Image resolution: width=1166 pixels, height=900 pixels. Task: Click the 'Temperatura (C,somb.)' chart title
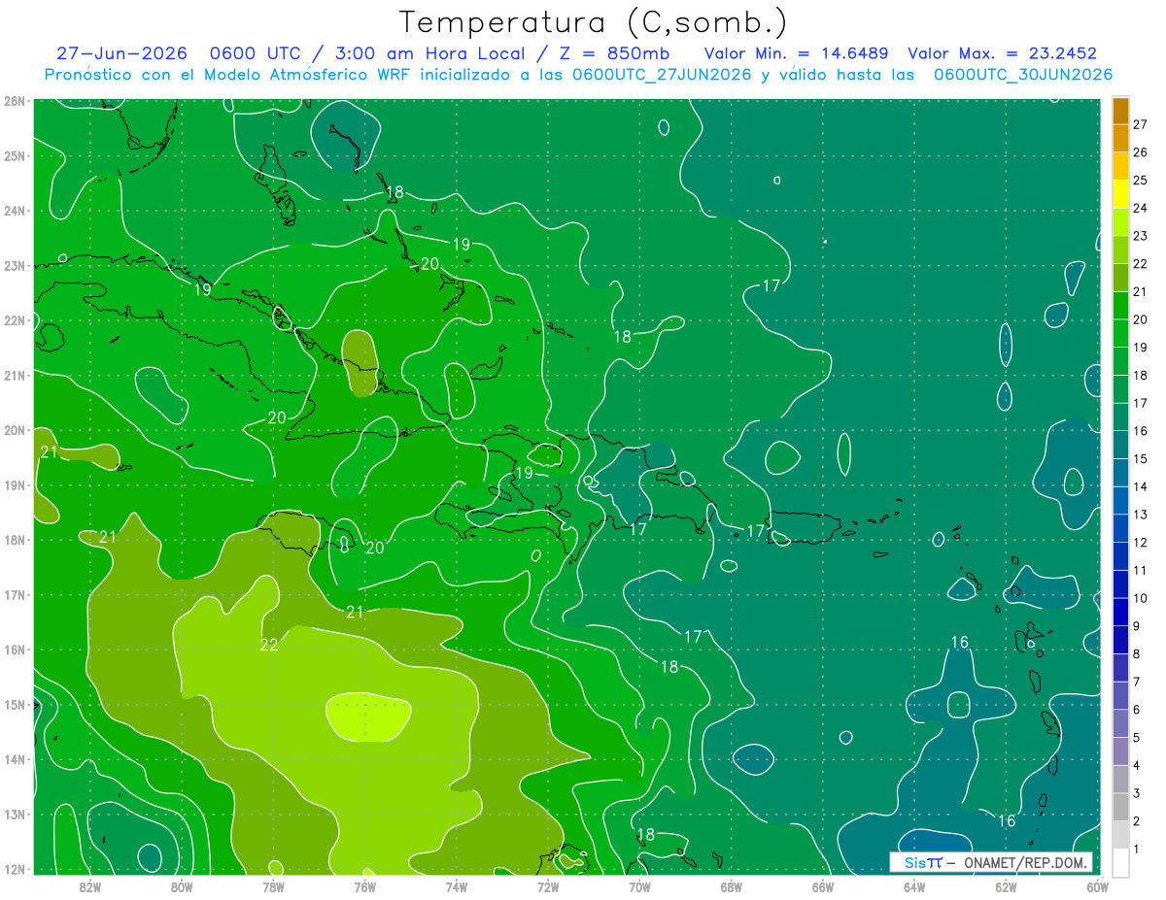point(594,22)
